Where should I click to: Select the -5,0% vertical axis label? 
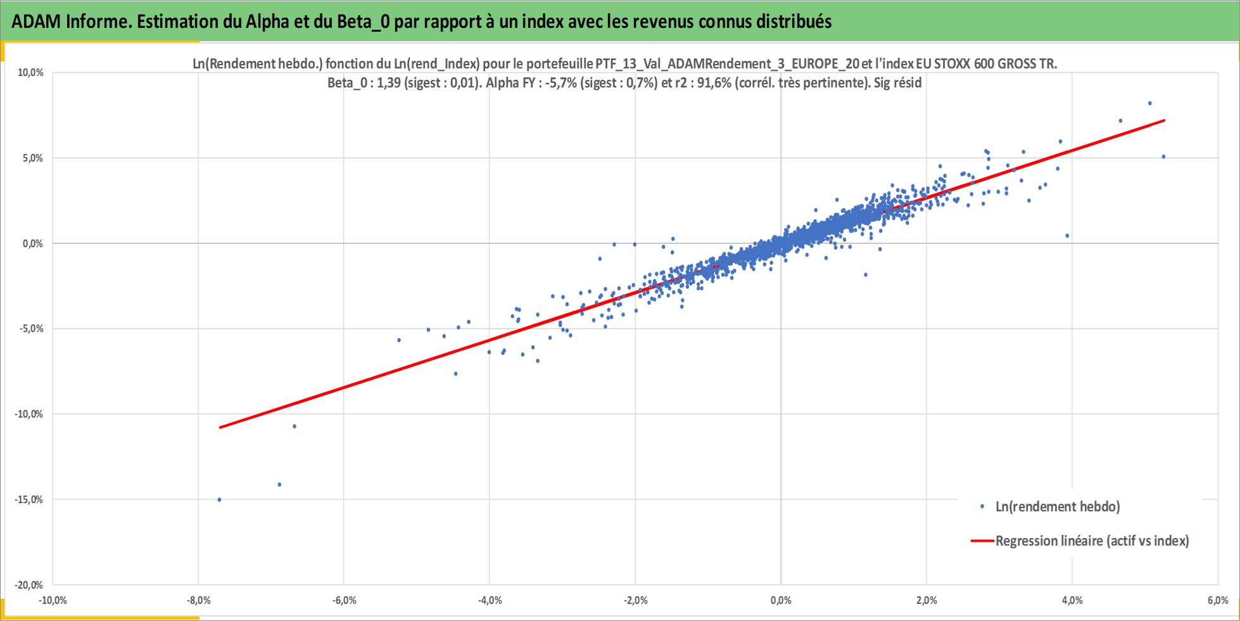coord(32,328)
